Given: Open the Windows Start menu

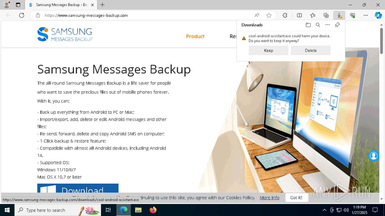Looking at the screenshot, I should pos(7,210).
